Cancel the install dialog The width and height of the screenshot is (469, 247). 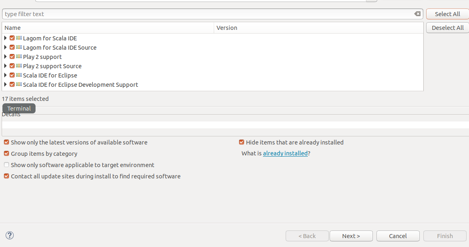tap(398, 236)
